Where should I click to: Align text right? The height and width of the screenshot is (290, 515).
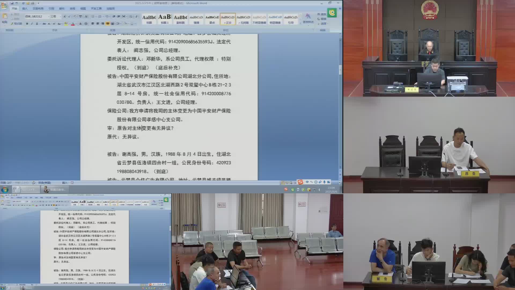(x=103, y=24)
